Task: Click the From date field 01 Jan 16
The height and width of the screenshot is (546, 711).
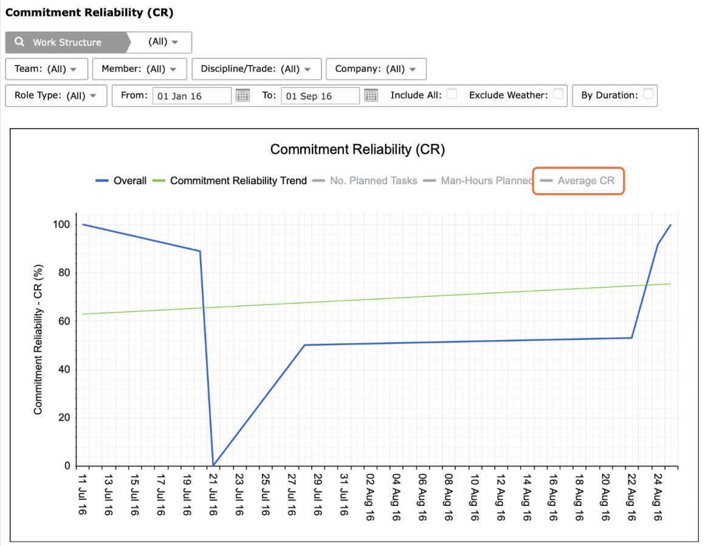Action: pyautogui.click(x=192, y=95)
